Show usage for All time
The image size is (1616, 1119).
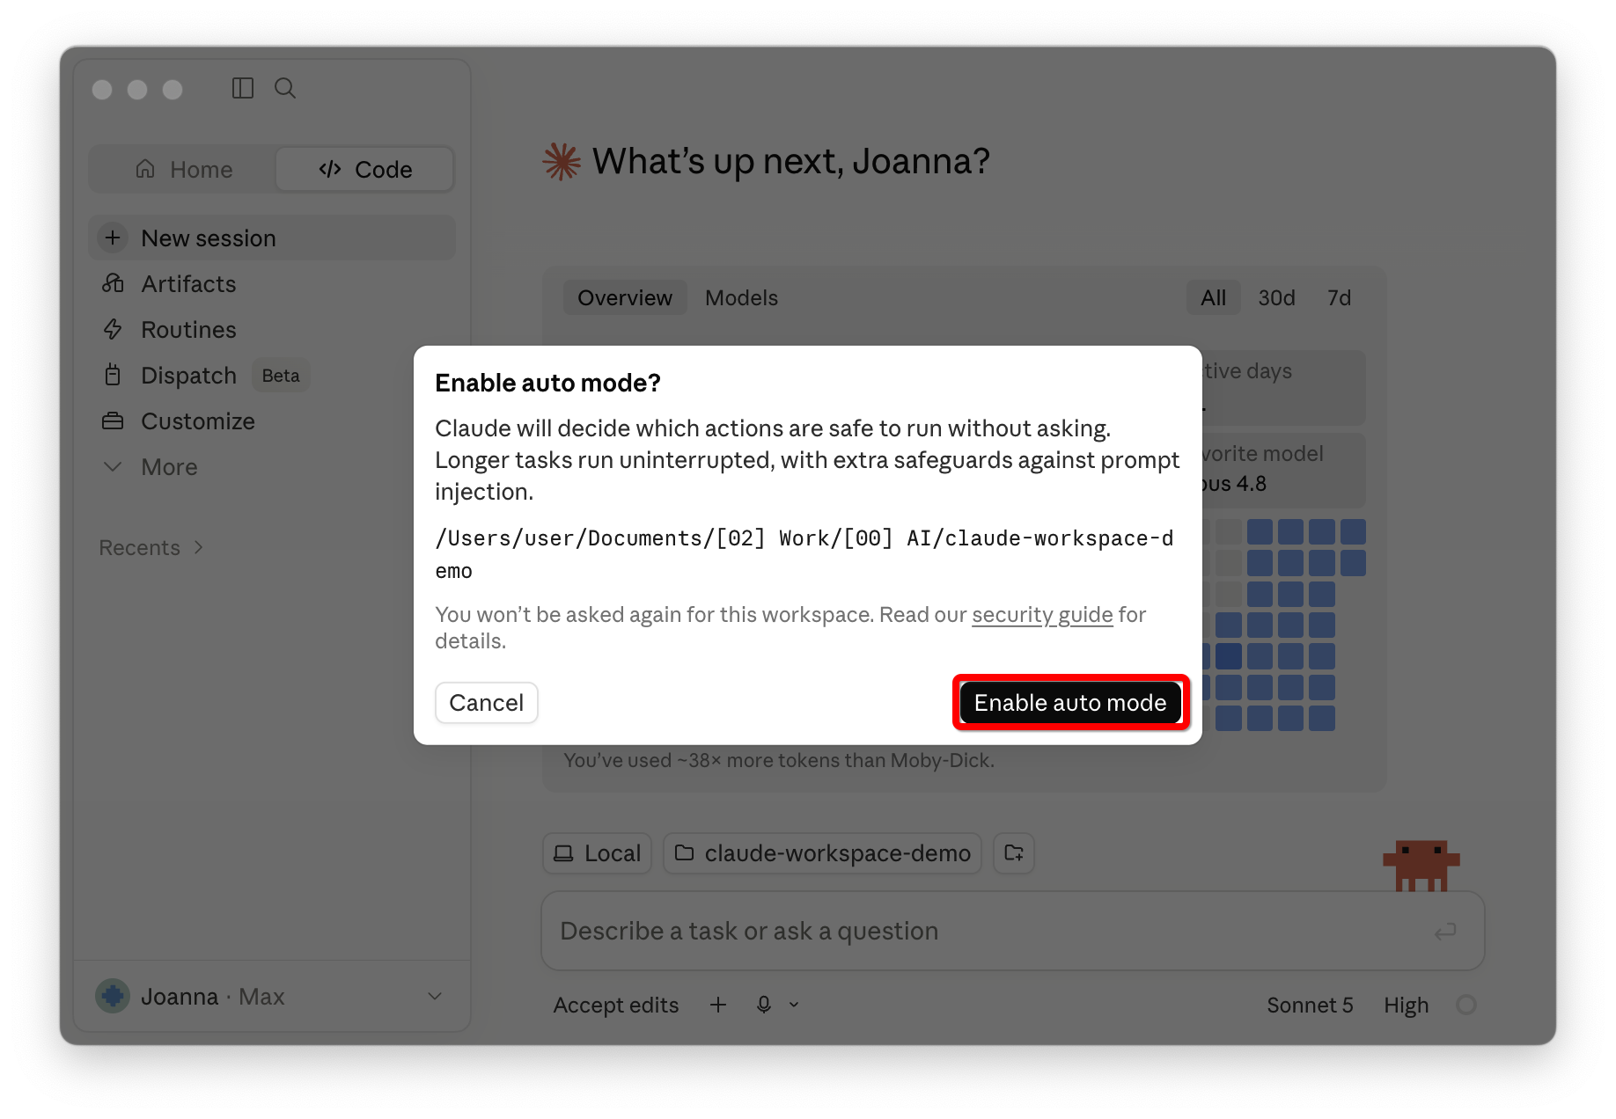click(1213, 298)
